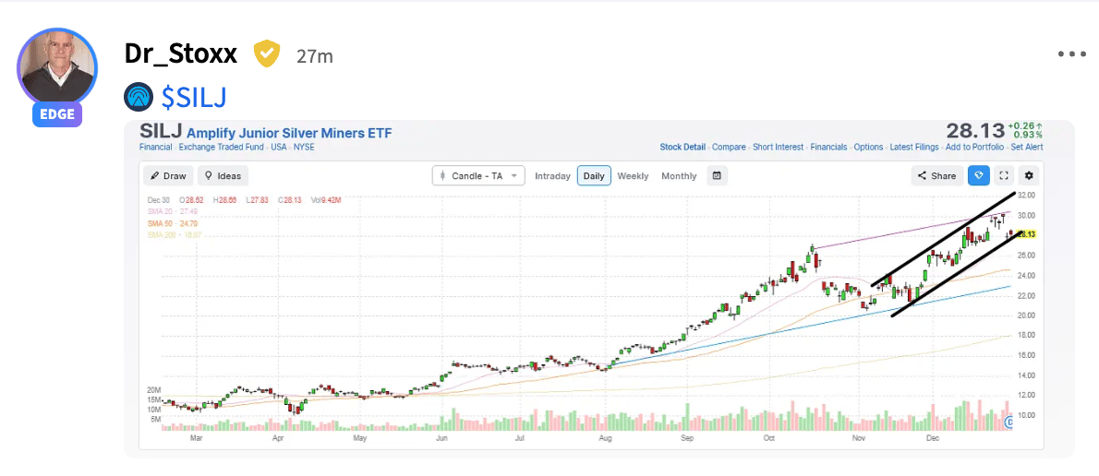Select the Monthly timeframe

click(x=679, y=175)
